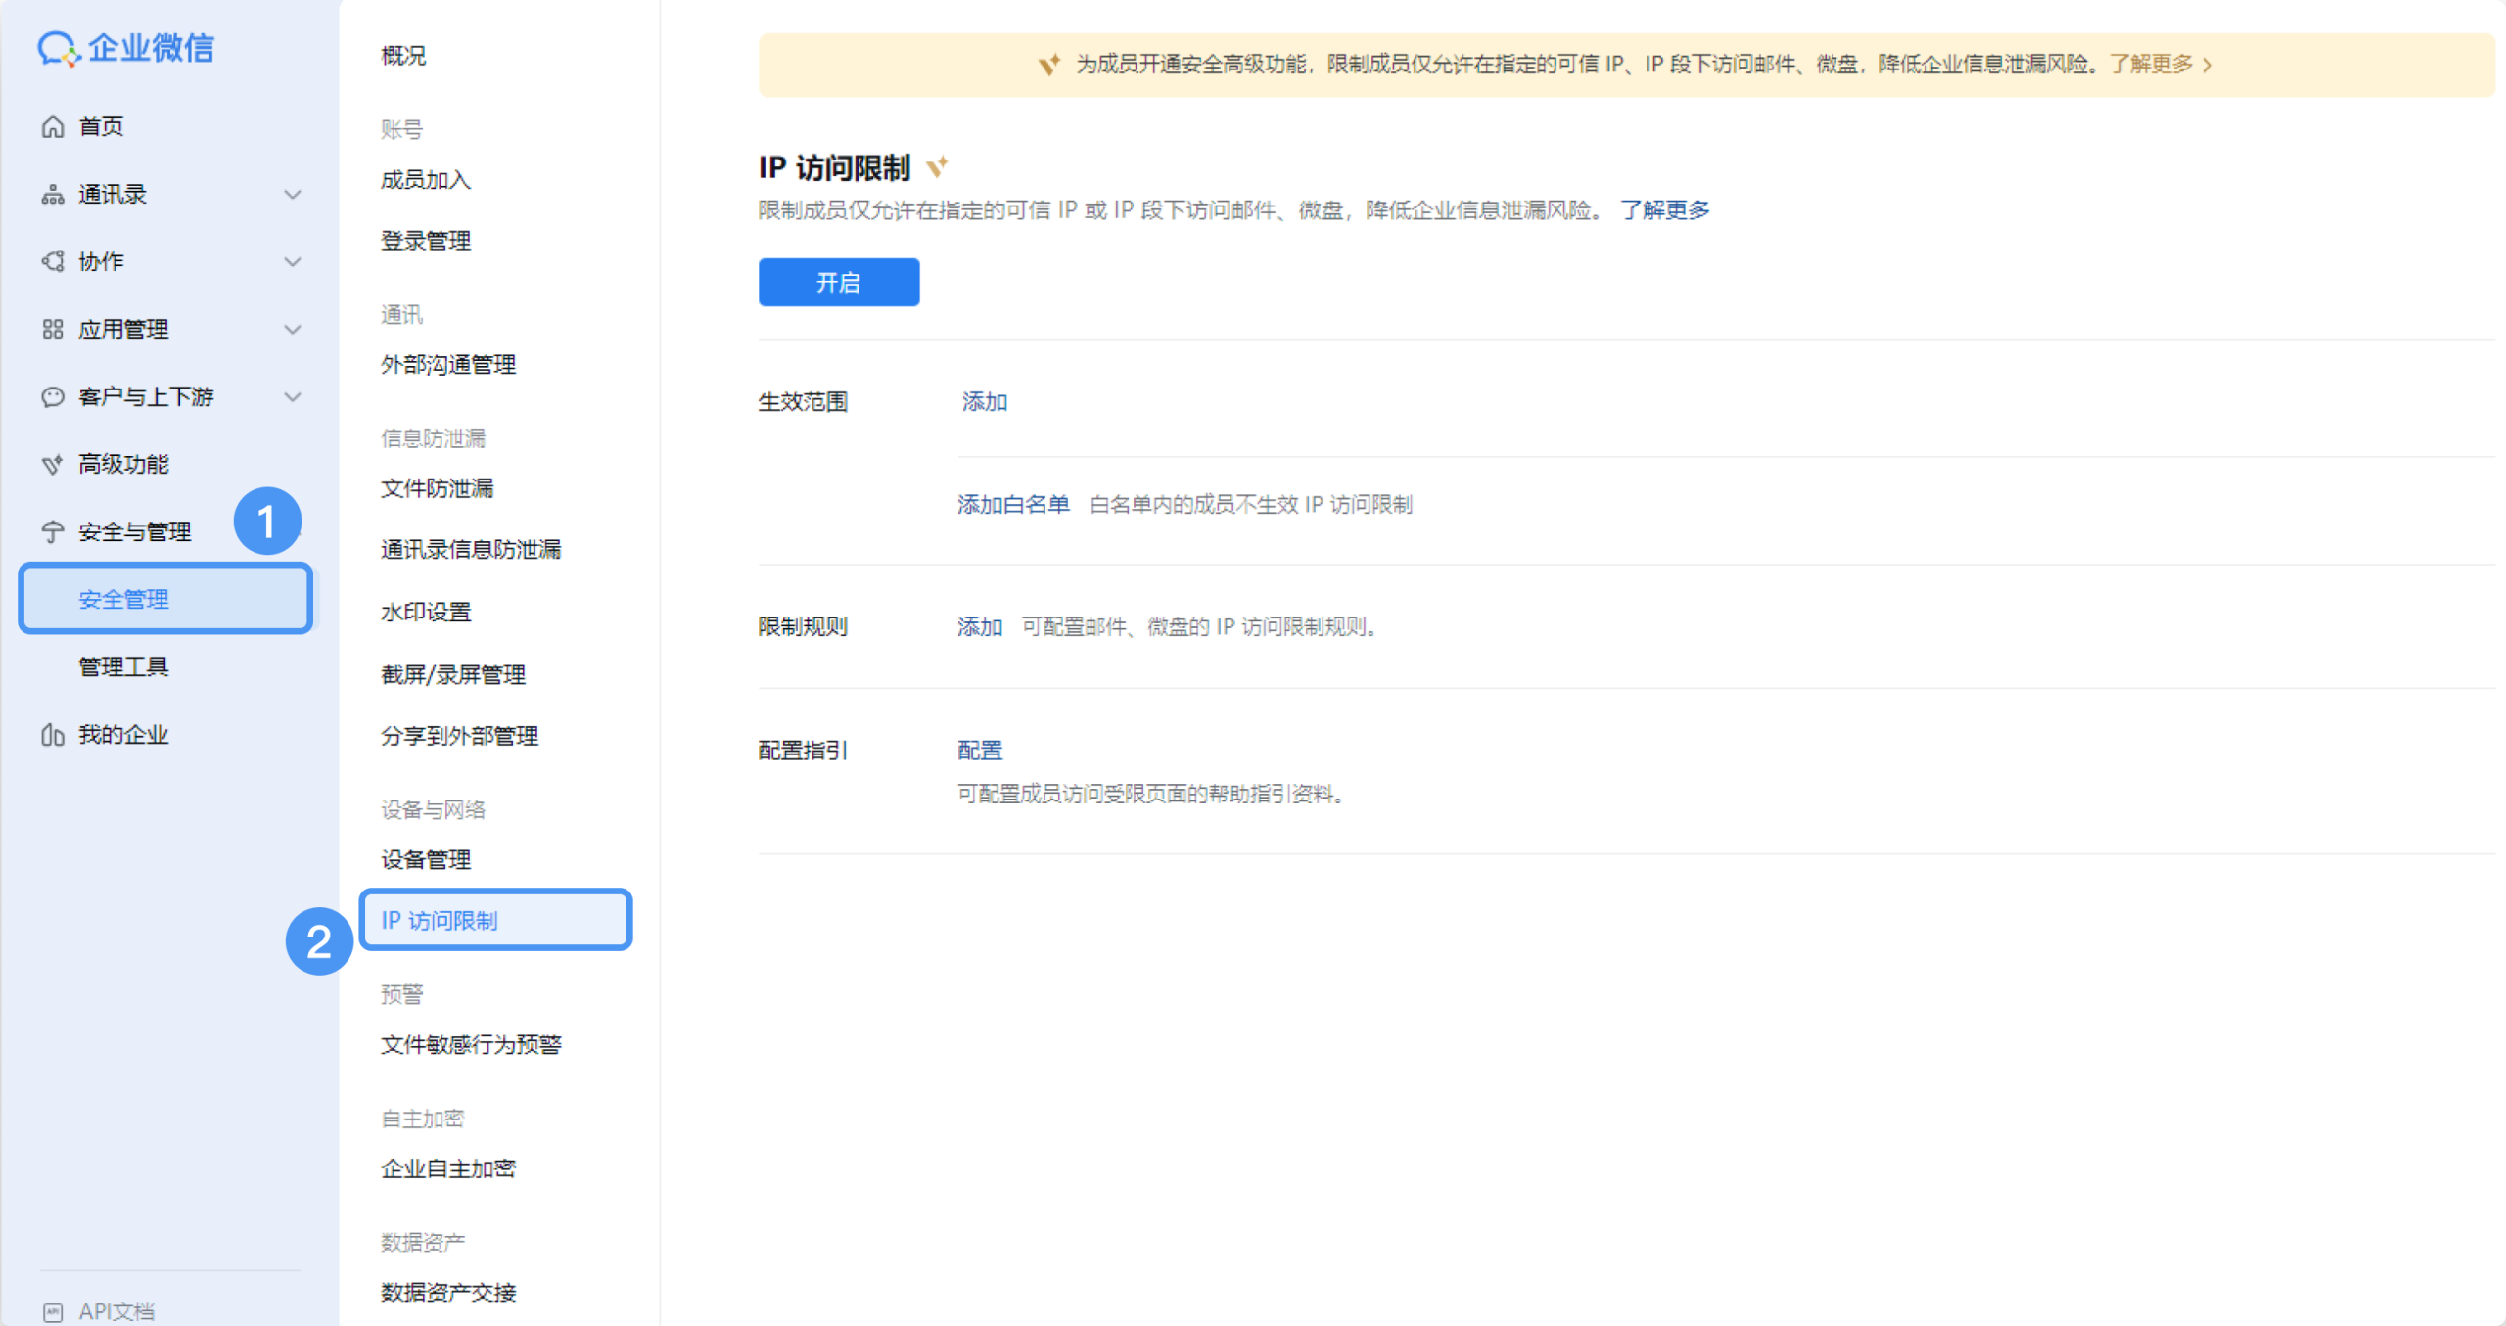Expand 客户与上下游 submenu arrow
This screenshot has height=1326, width=2506.
[x=292, y=396]
